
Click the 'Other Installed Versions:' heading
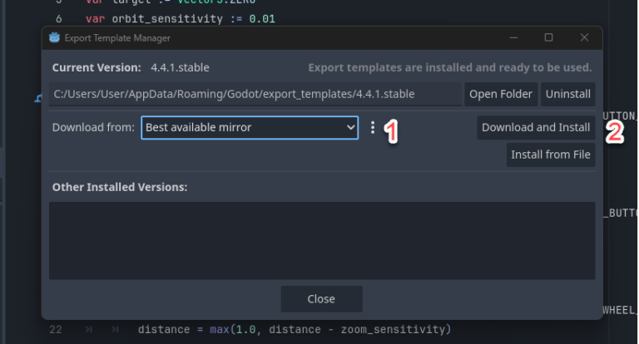tap(120, 187)
